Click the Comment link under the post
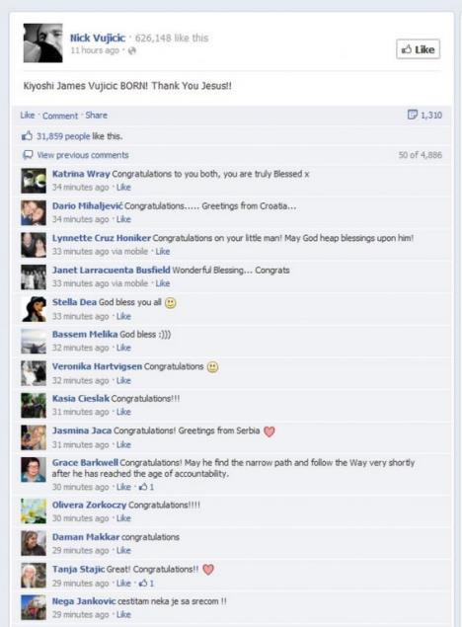The width and height of the screenshot is (462, 627). [60, 116]
